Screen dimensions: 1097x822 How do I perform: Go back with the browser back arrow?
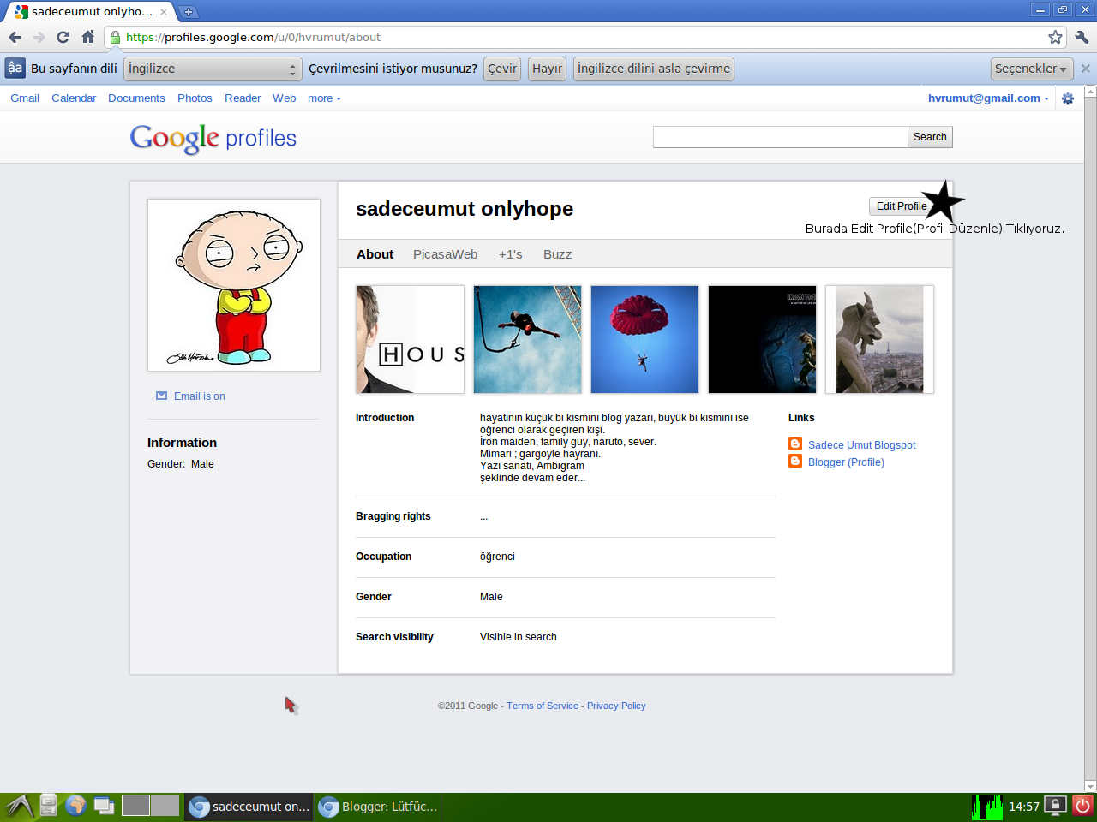(15, 37)
